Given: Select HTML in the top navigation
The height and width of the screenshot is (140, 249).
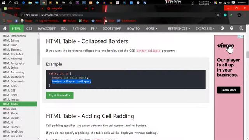Looking at the screenshot, I should pyautogui.click(x=16, y=28).
